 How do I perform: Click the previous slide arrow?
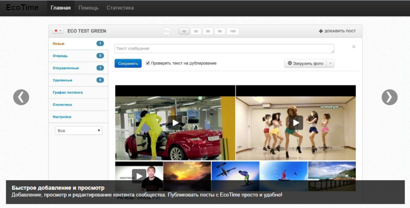pos(21,97)
